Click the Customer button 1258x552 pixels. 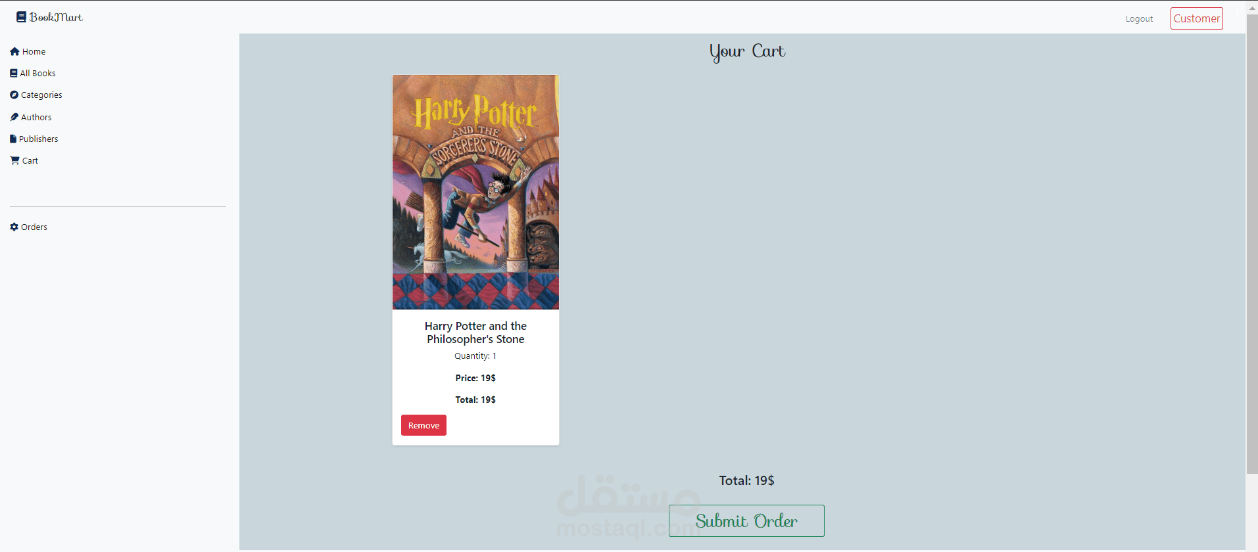click(1196, 18)
